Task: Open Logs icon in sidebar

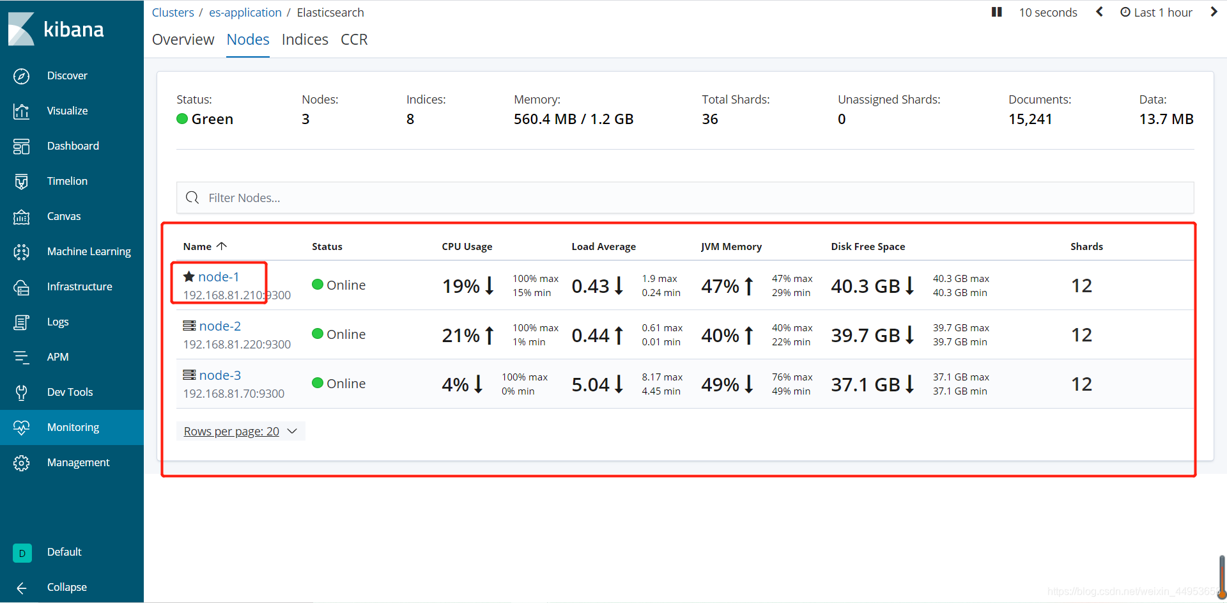Action: pos(21,322)
